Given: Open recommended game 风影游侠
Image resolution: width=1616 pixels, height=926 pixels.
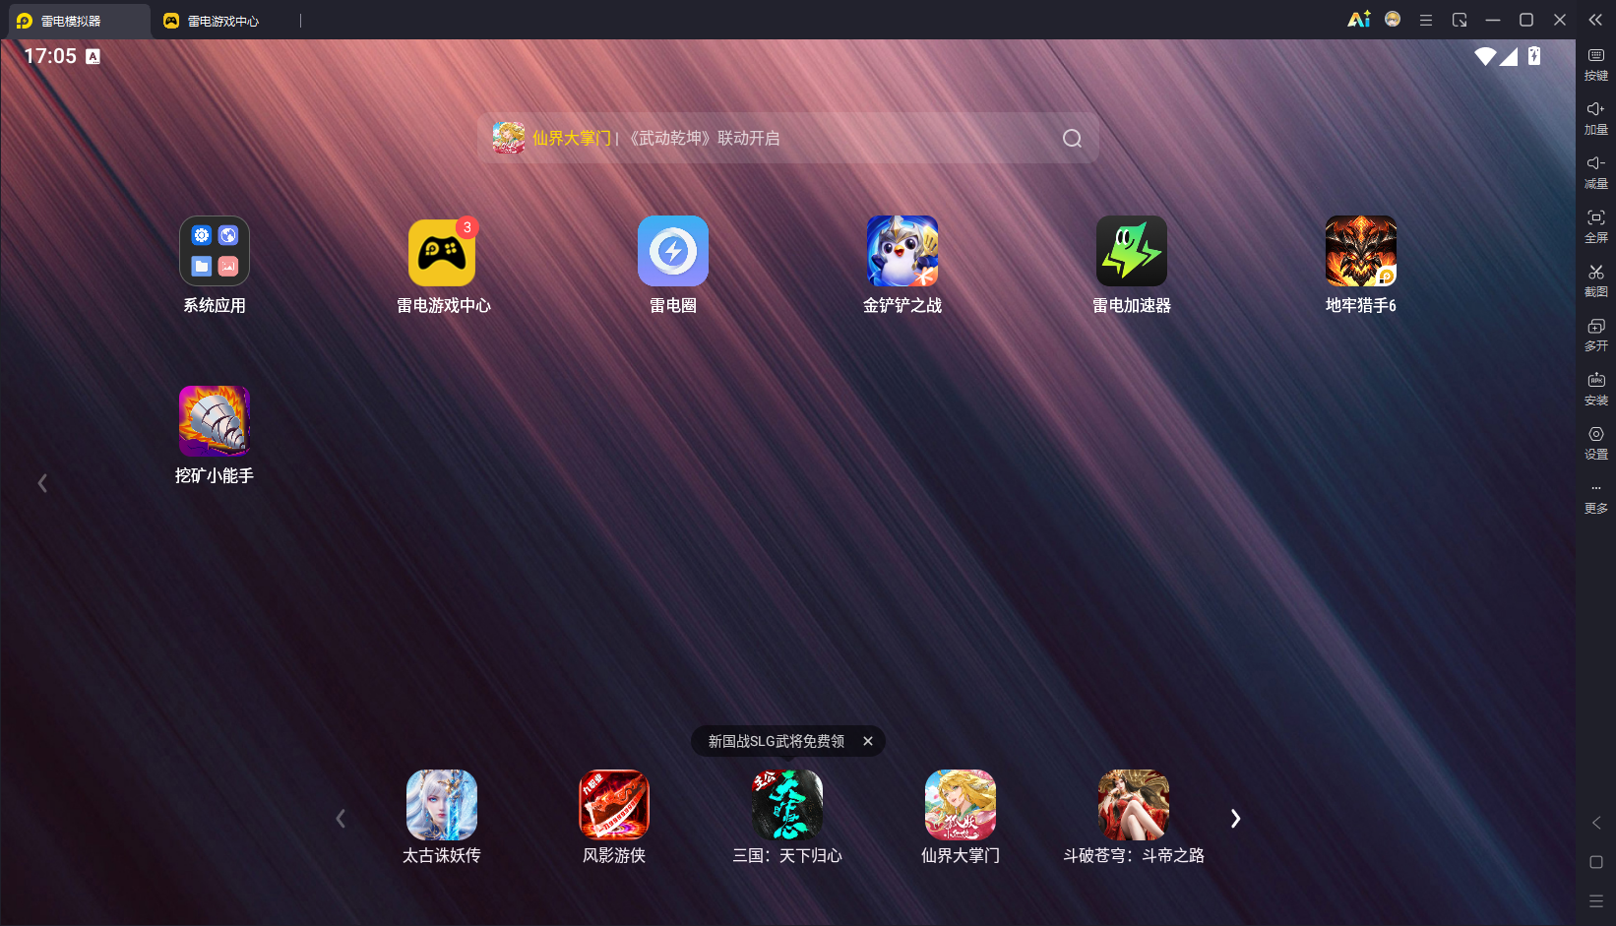Looking at the screenshot, I should coord(614,805).
